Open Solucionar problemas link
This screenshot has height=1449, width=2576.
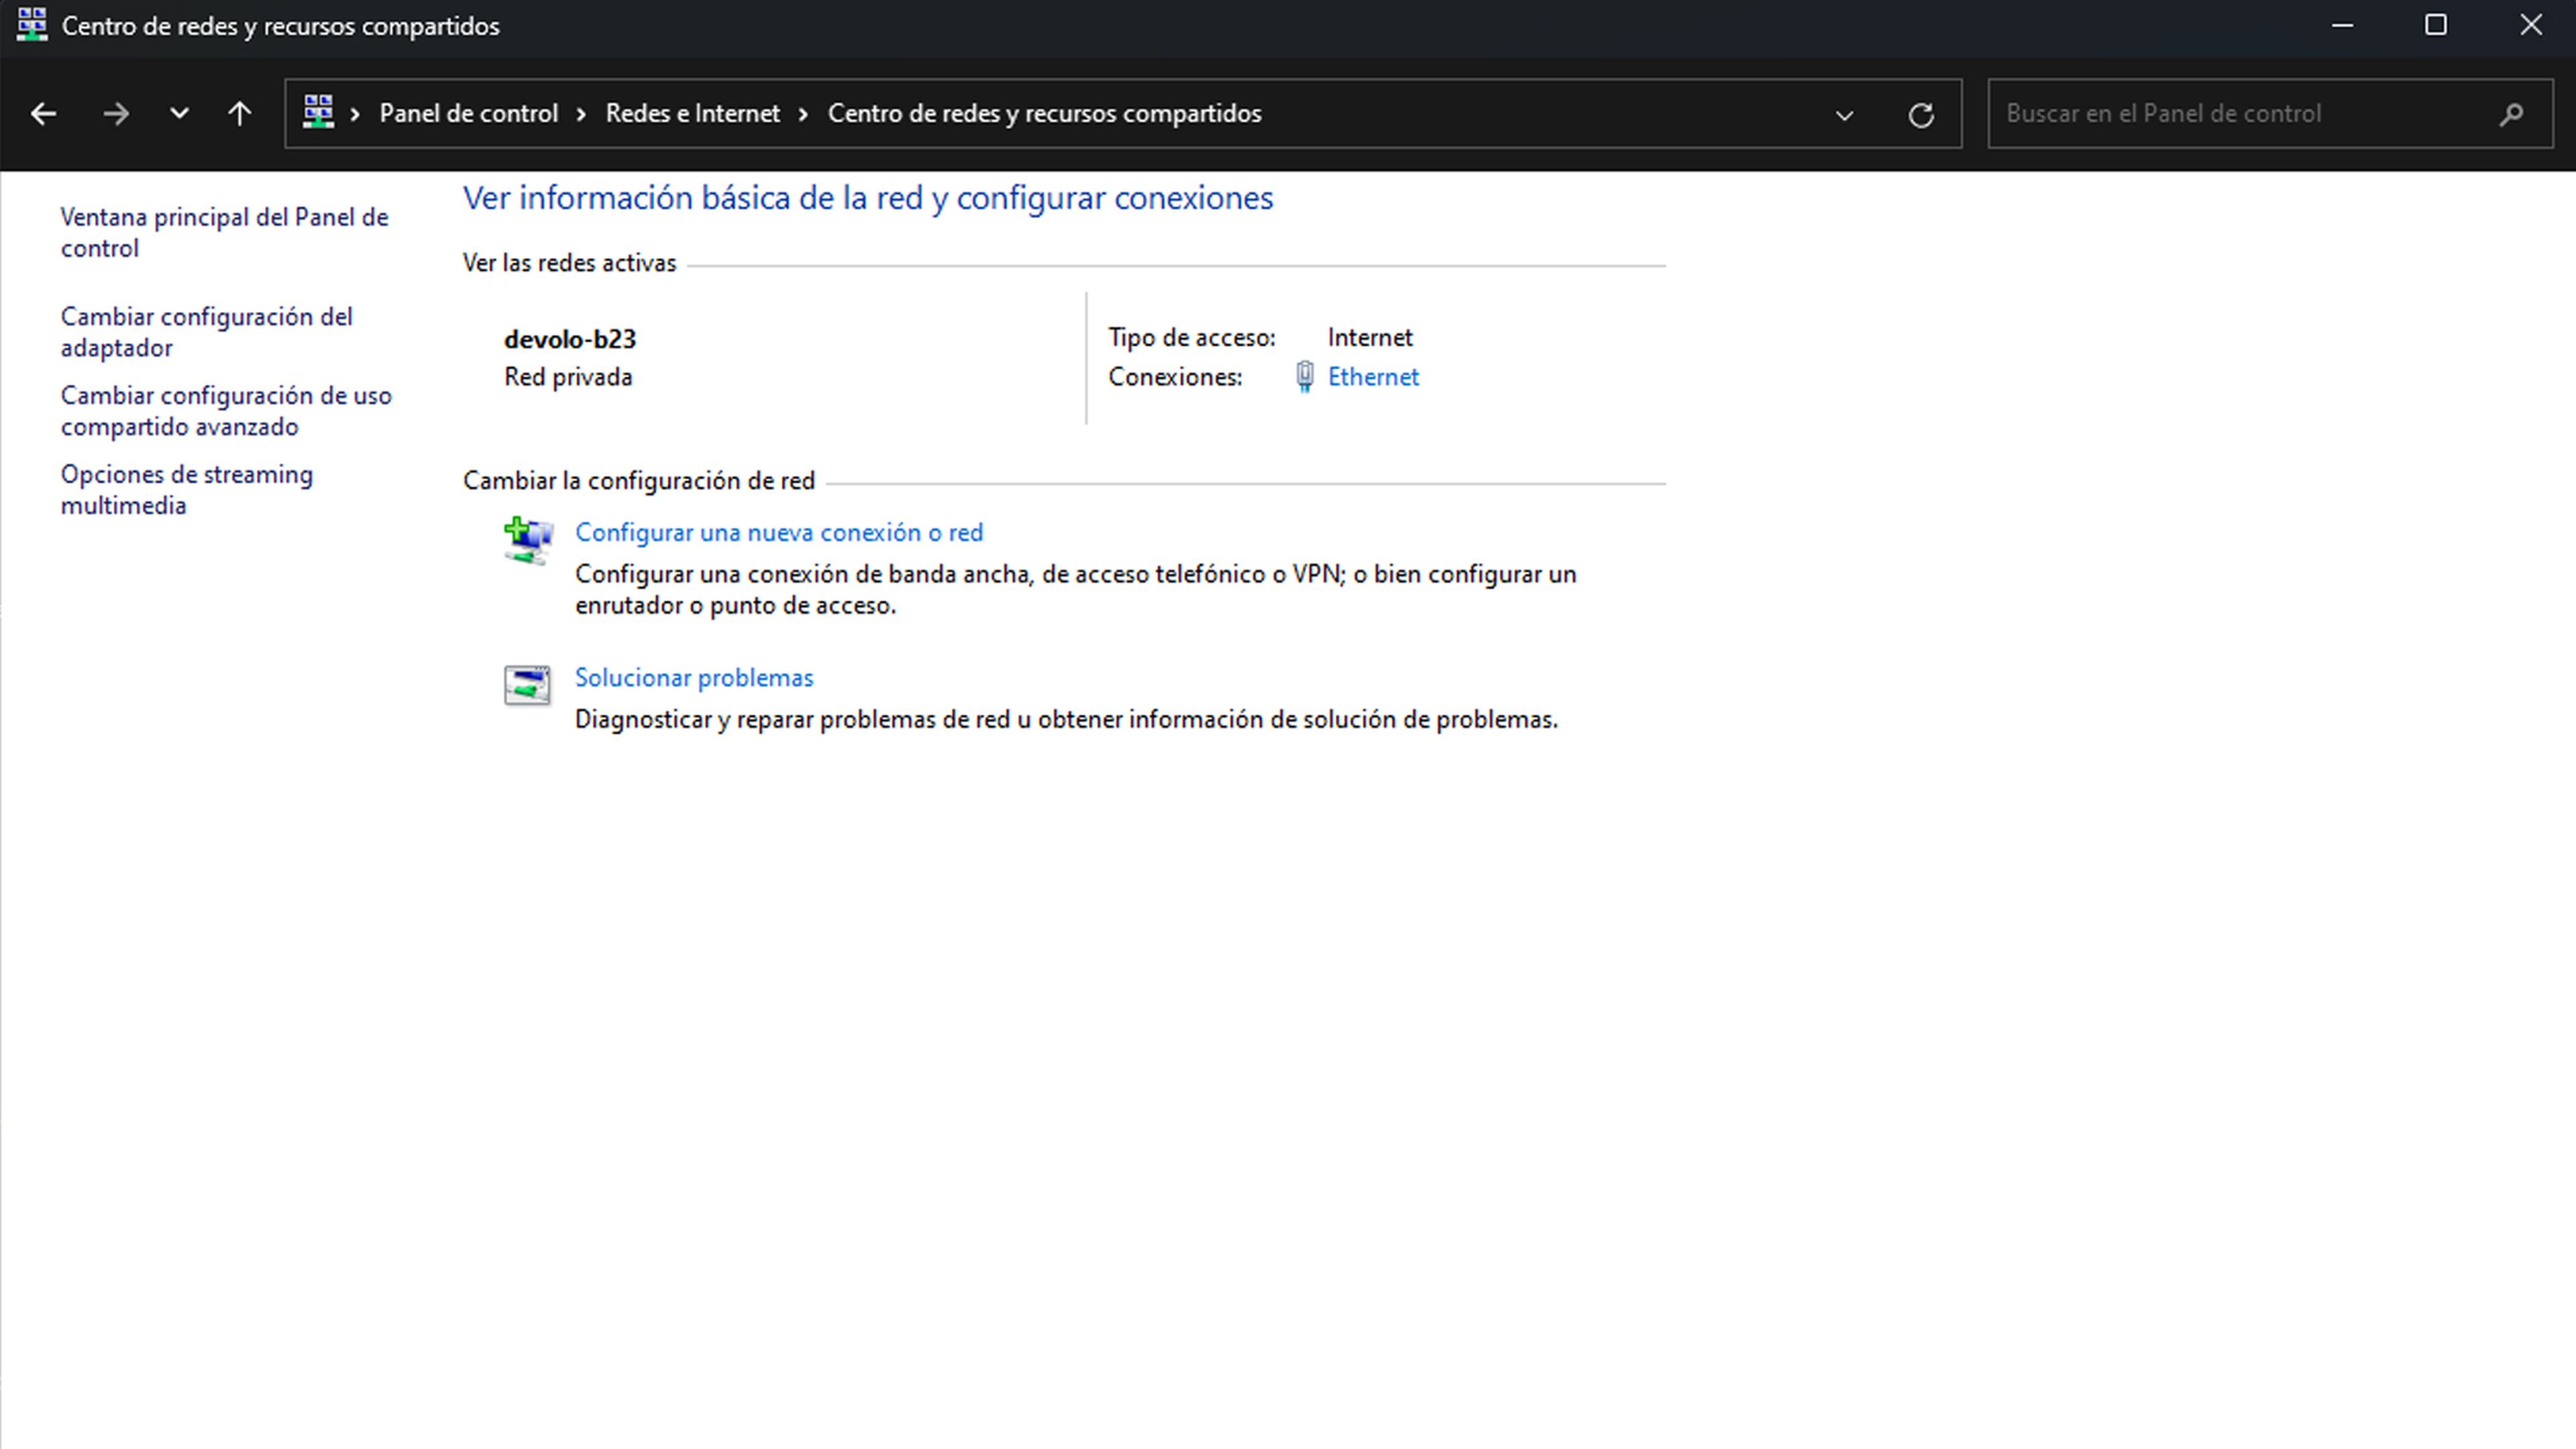coord(694,676)
